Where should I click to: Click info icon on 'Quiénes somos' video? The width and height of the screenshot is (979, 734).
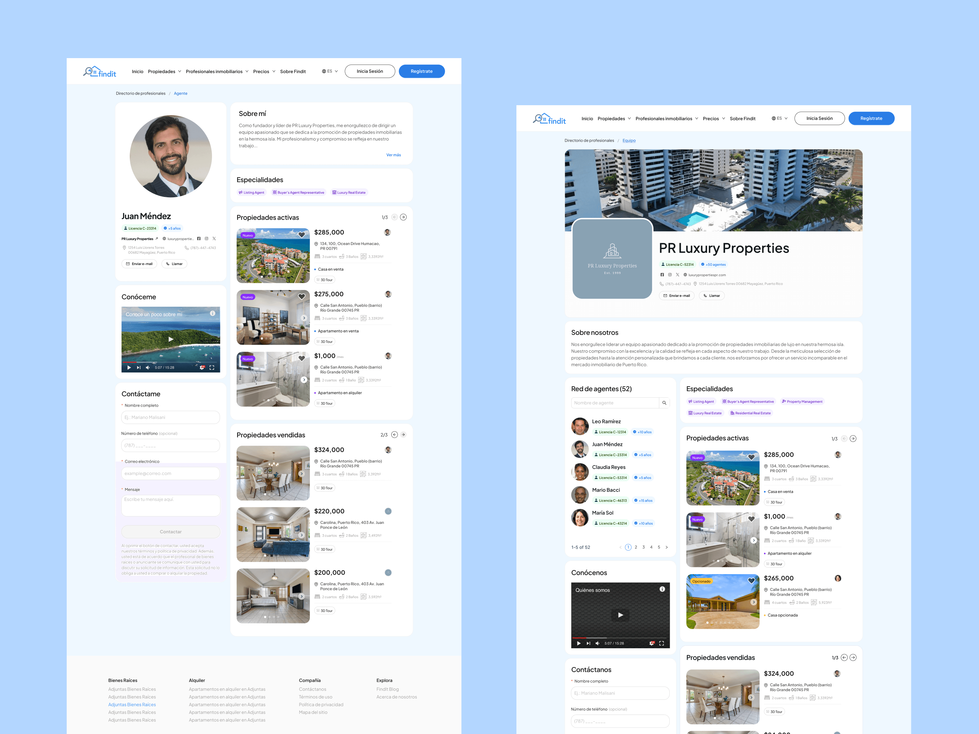[x=662, y=589]
